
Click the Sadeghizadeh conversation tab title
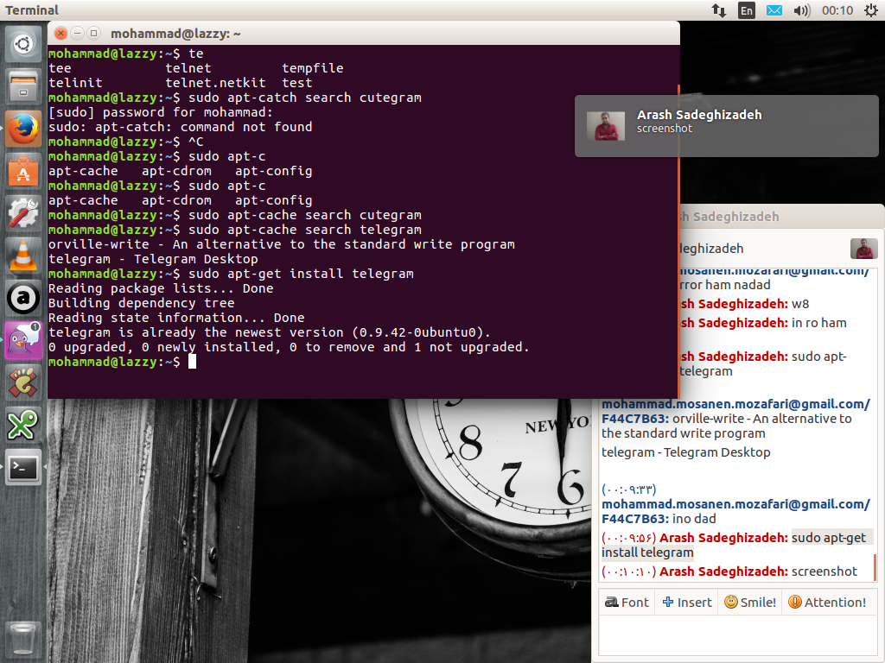click(x=729, y=217)
